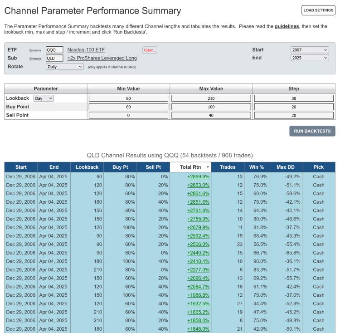Open the +2x ProShares Leveraged Long link
Viewport: 340px width, 333px height.
coord(102,58)
